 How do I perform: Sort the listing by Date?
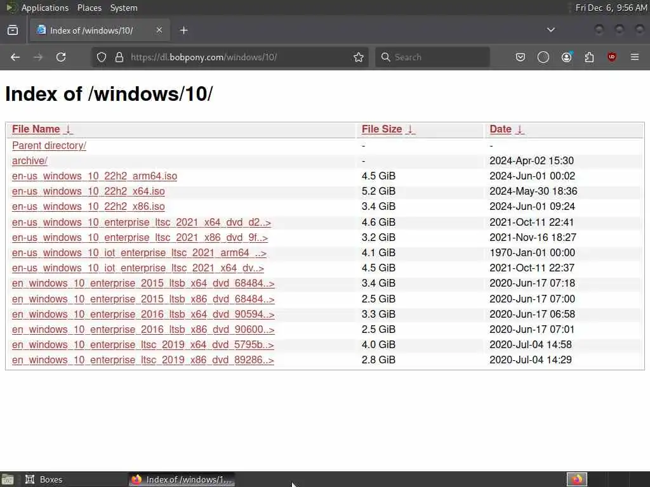[x=500, y=129]
